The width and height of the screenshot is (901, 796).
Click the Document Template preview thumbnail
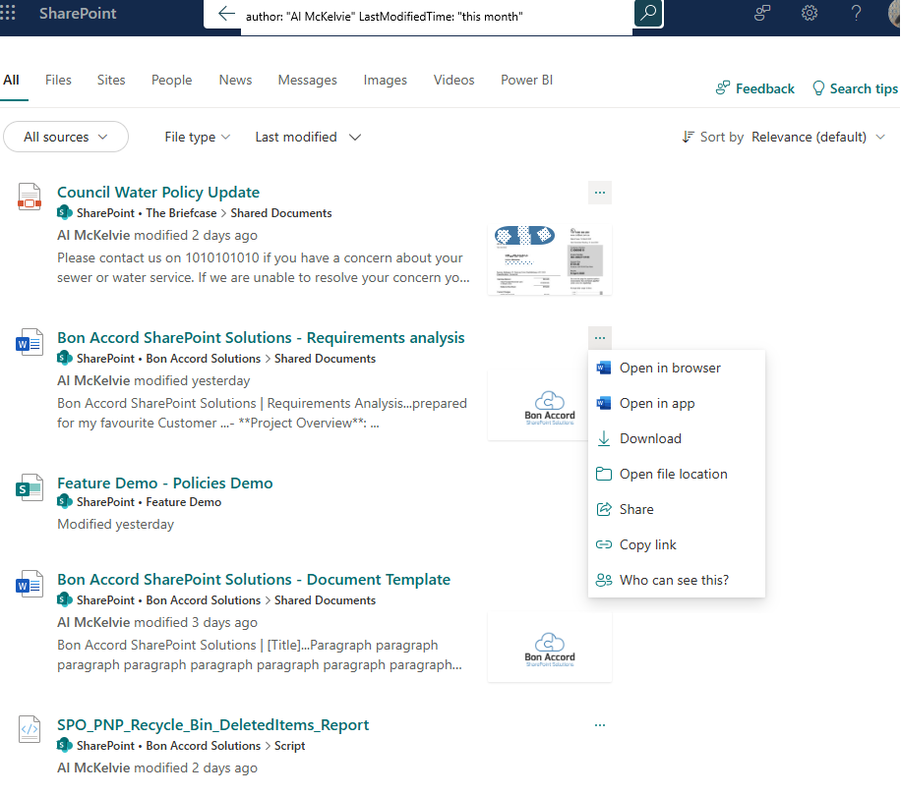click(x=550, y=648)
